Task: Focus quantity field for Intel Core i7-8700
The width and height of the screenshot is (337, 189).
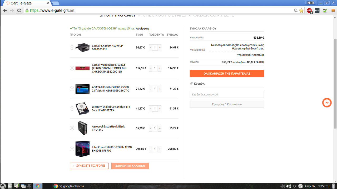Action: click(155, 149)
